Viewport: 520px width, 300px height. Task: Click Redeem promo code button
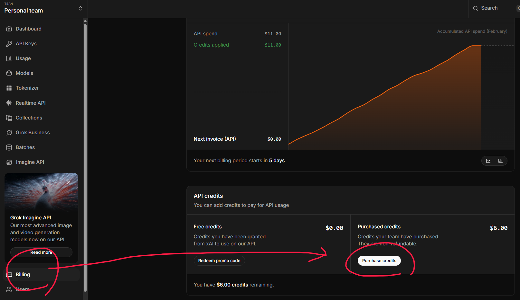pos(219,260)
